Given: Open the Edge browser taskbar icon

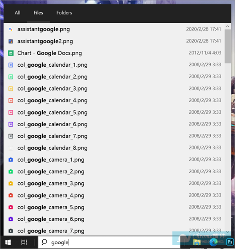Looking at the screenshot, I should [x=215, y=243].
